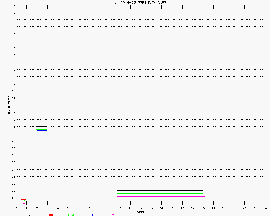
Task: Select the blue HI1 legend label
Action: [91, 215]
